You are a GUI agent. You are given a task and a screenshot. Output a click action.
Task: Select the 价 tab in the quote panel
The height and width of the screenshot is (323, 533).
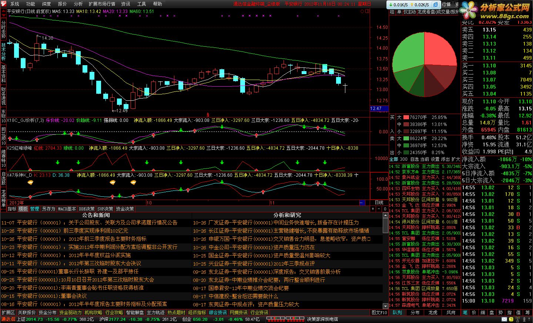coord(474,313)
